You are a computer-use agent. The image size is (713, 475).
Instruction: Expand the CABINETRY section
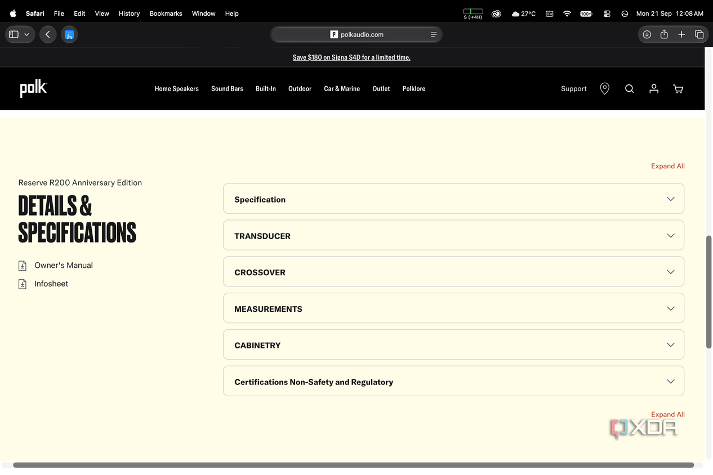pyautogui.click(x=453, y=345)
